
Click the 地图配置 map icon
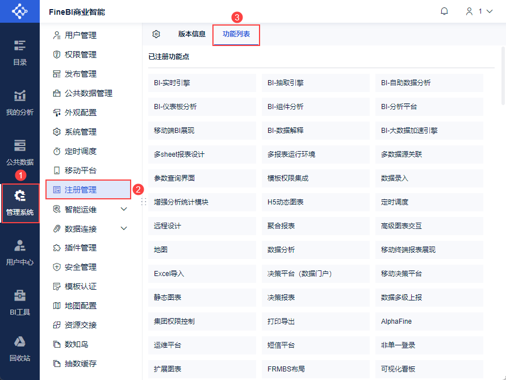click(x=57, y=306)
